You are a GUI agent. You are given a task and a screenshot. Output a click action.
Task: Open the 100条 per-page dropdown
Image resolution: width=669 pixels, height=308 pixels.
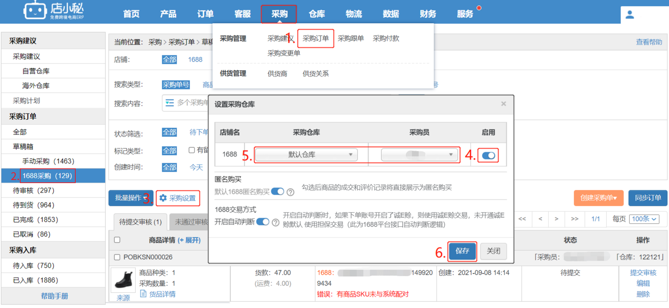point(644,219)
